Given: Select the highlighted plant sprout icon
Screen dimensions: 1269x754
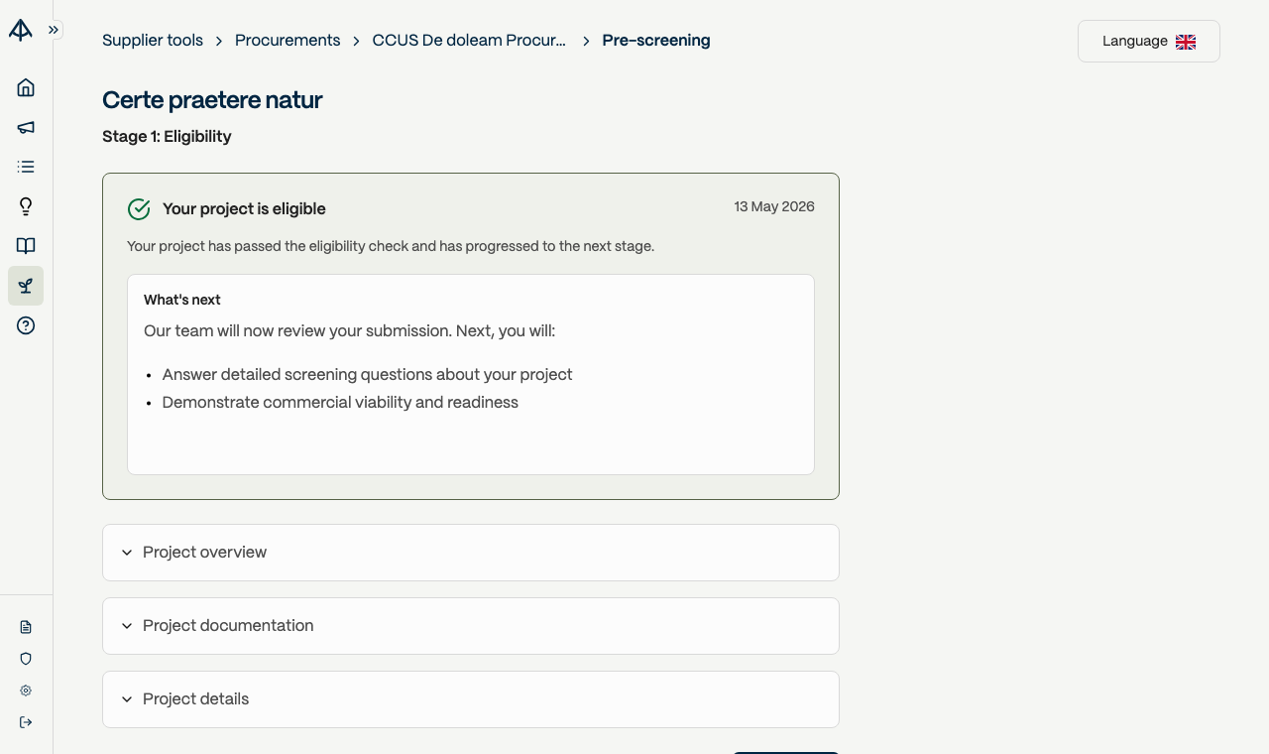Looking at the screenshot, I should (x=26, y=286).
